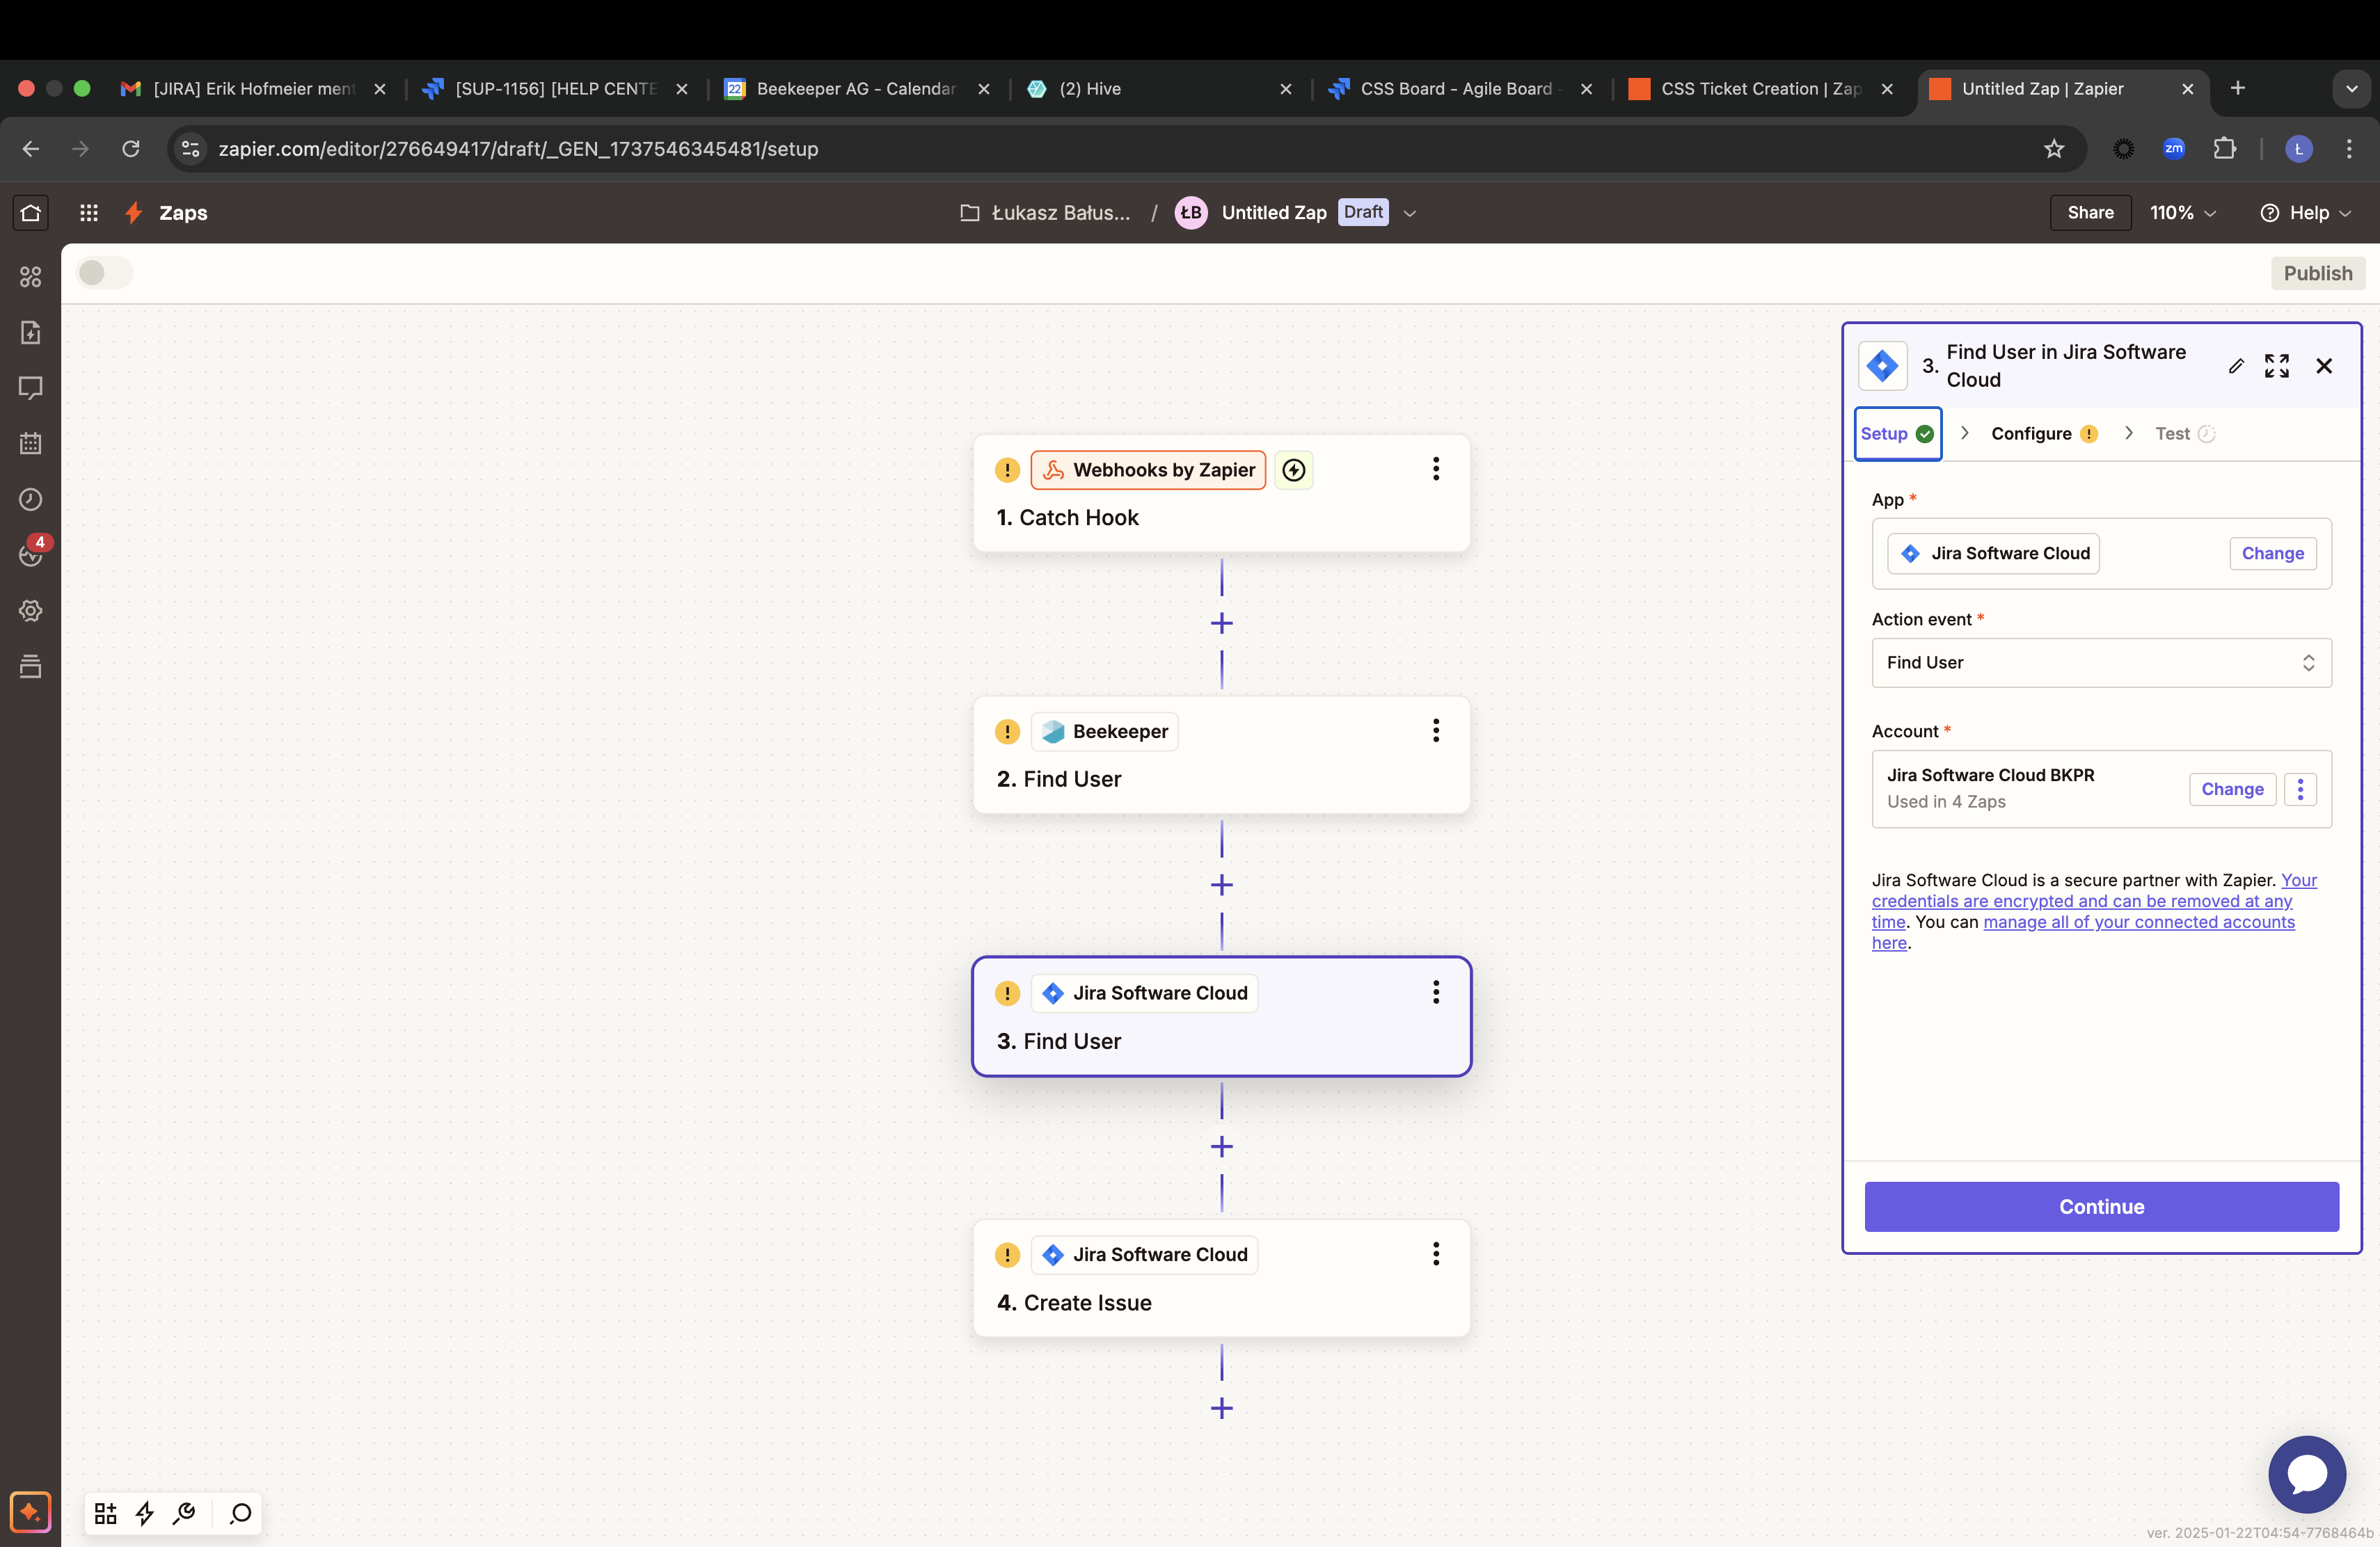This screenshot has width=2380, height=1547.
Task: Switch to the Configure tab
Action: pyautogui.click(x=2044, y=434)
